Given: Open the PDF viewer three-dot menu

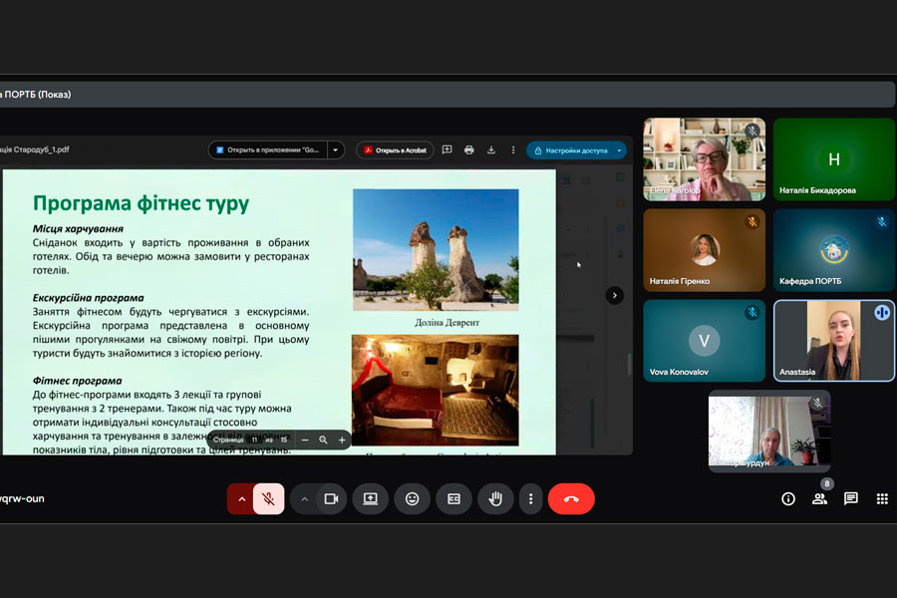Looking at the screenshot, I should tap(512, 150).
